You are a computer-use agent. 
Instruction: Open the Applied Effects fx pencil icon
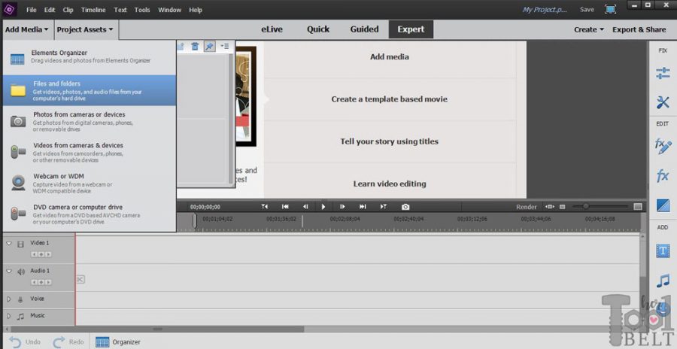[x=663, y=147]
